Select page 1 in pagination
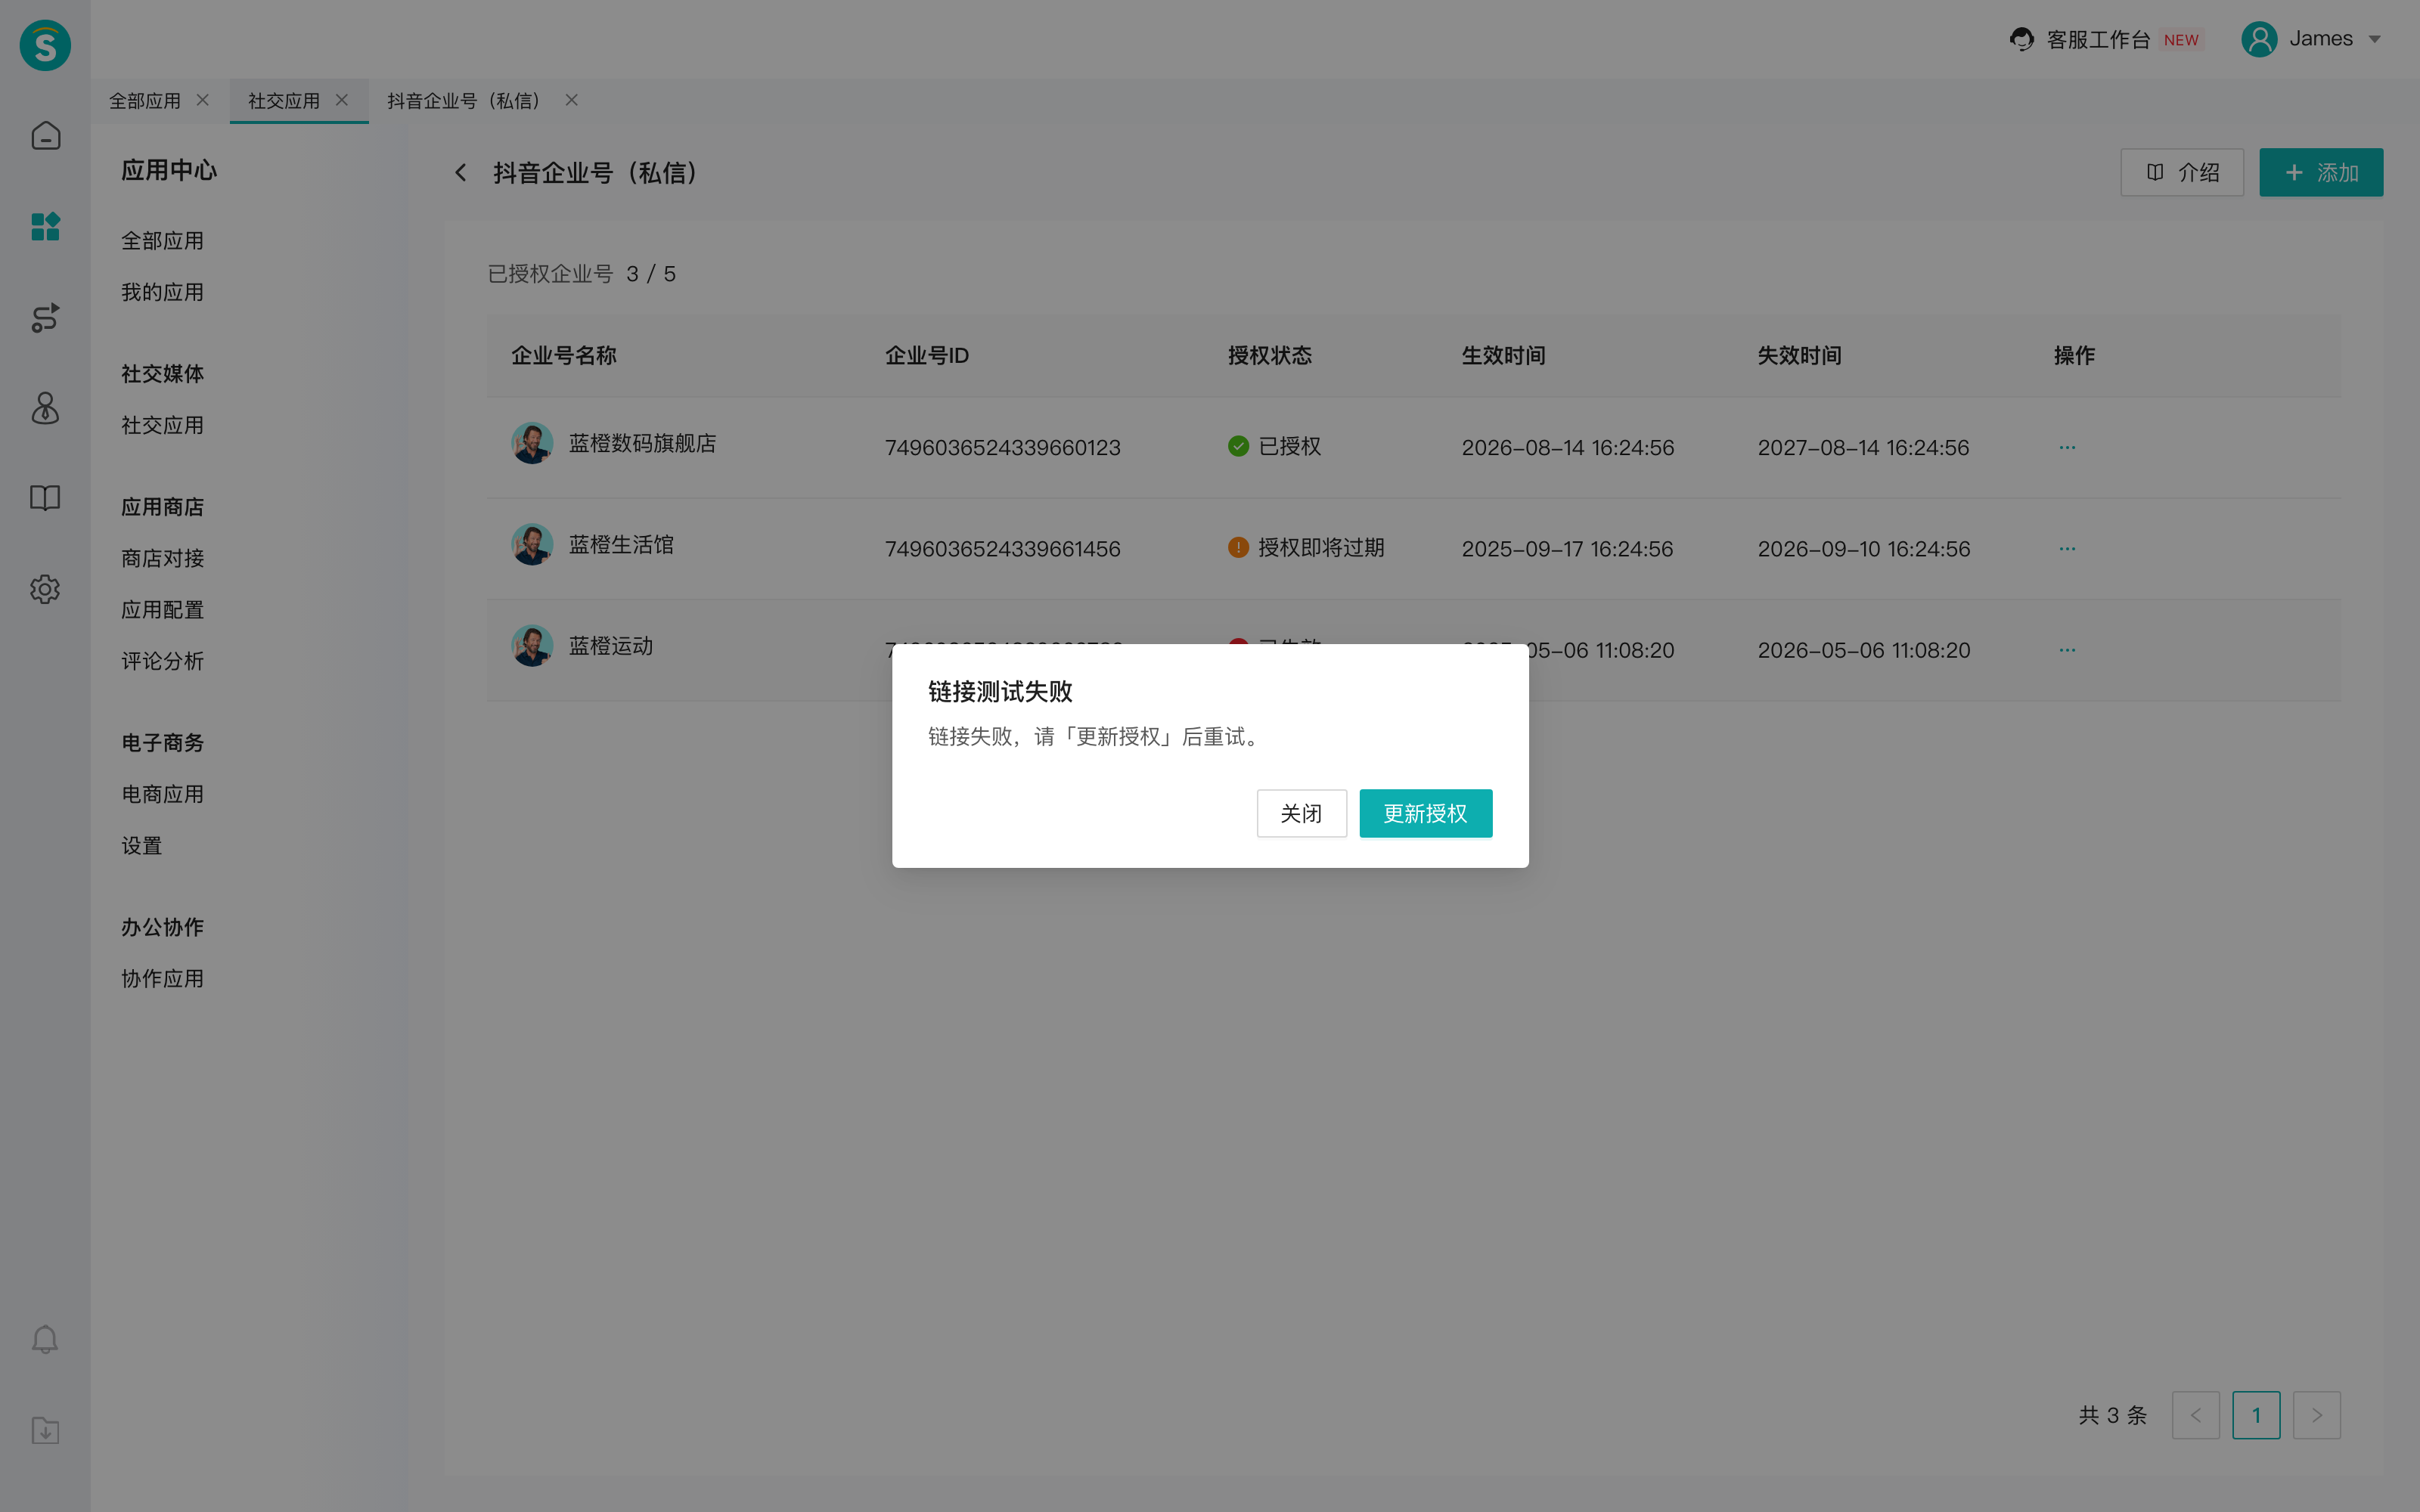 (x=2256, y=1415)
